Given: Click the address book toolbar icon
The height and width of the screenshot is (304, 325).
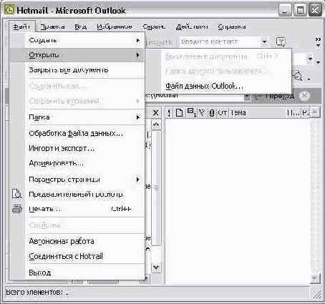Looking at the screenshot, I should click(x=281, y=41).
